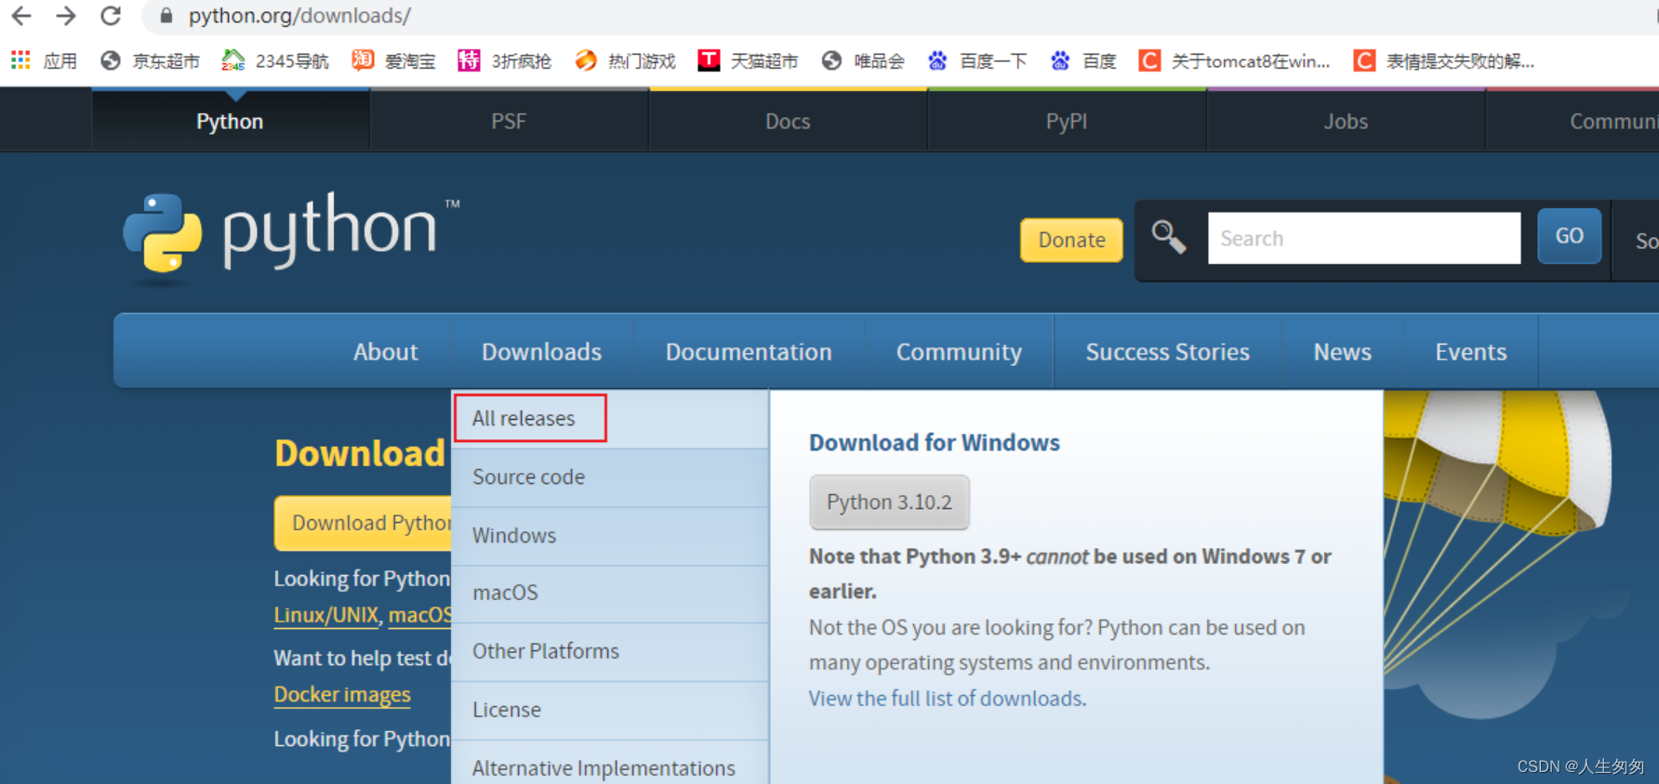Reload the page with refresh icon
Image resolution: width=1659 pixels, height=784 pixels.
pos(111,16)
